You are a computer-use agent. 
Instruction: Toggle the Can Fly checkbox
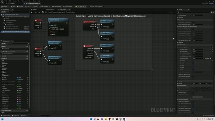193,70
